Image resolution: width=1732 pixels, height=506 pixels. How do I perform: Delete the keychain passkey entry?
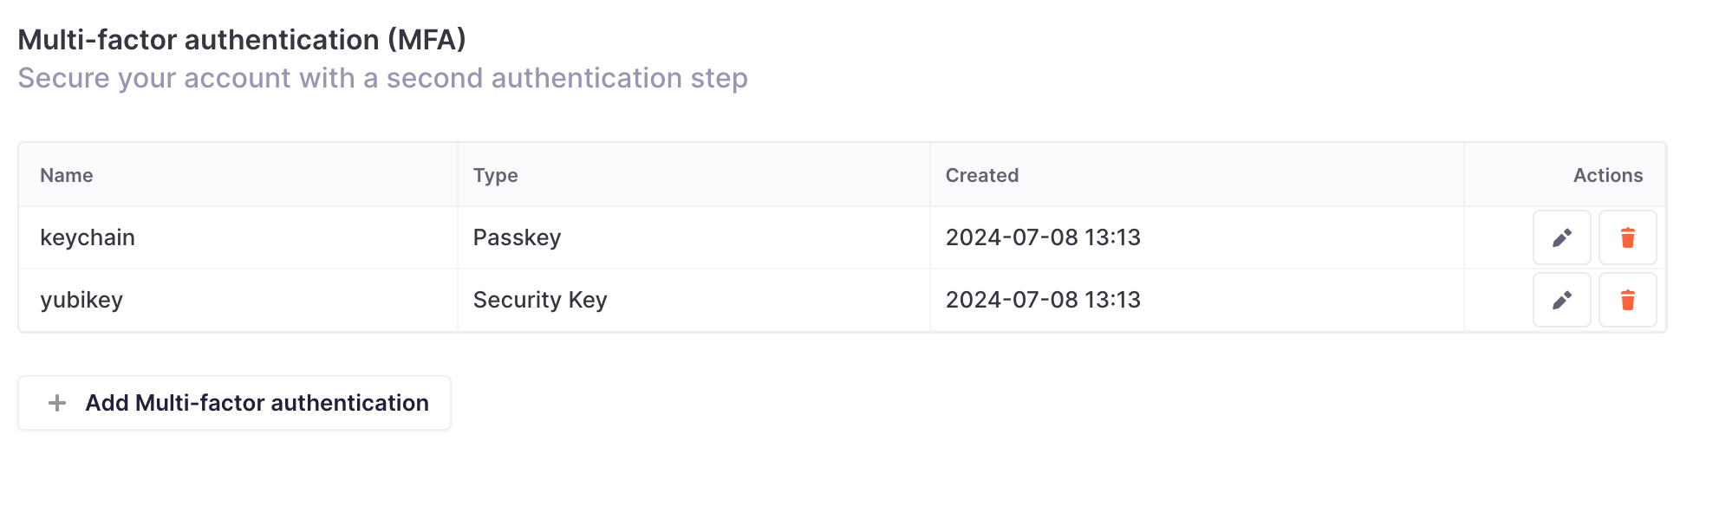coord(1627,237)
